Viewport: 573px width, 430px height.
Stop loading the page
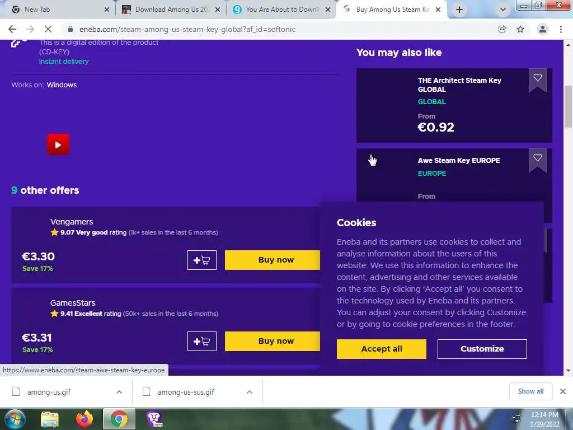[48, 29]
